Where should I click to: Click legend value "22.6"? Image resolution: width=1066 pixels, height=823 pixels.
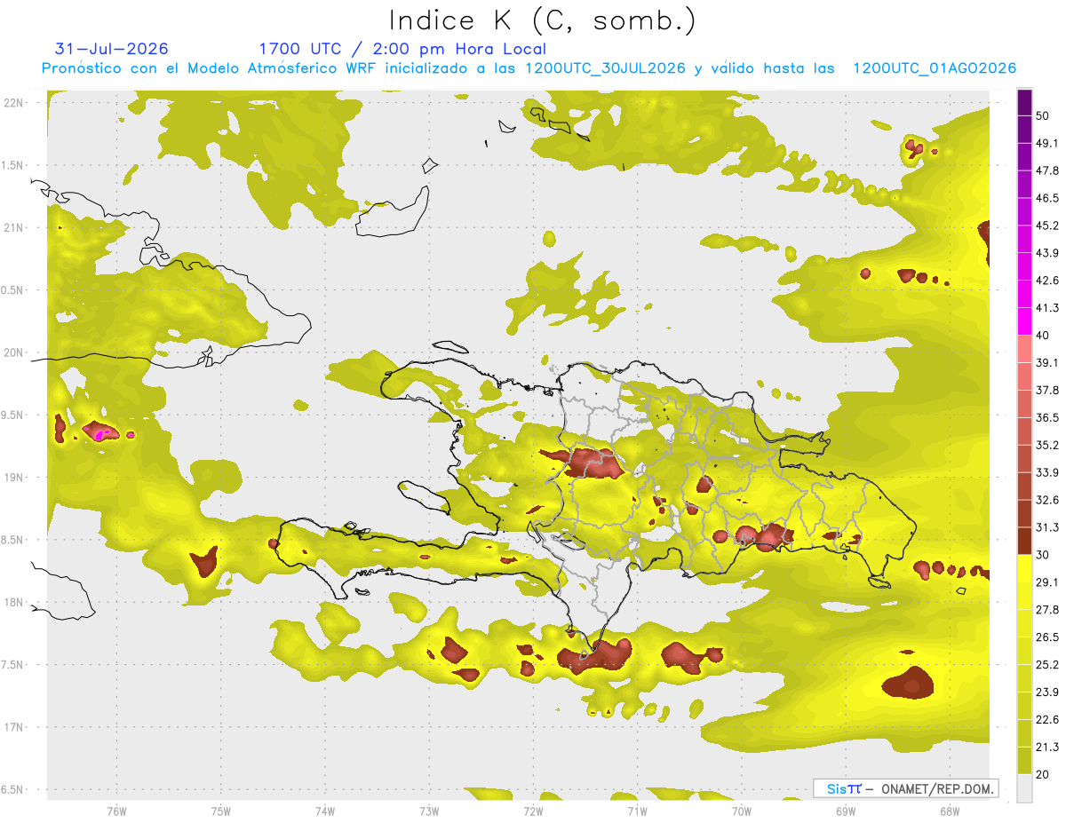(x=1046, y=719)
